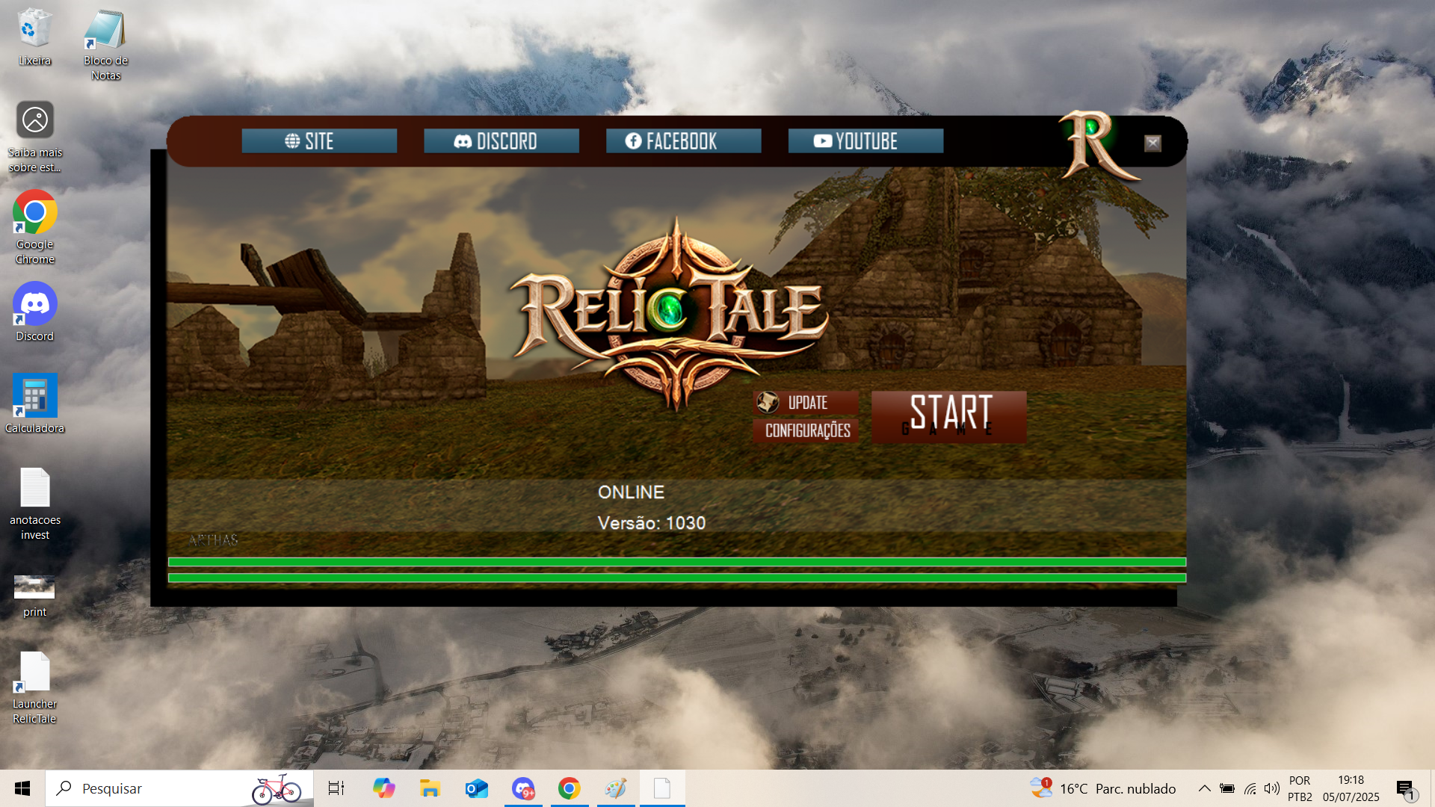1435x807 pixels.
Task: Click the battery tray icon
Action: coord(1227,788)
